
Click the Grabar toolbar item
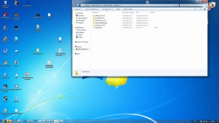tap(118, 9)
